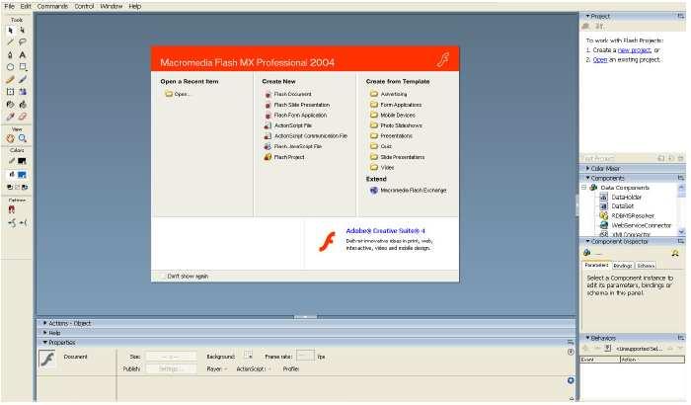Click the Smooth option icon
Viewport: 691px width, 405px height.
[12, 223]
